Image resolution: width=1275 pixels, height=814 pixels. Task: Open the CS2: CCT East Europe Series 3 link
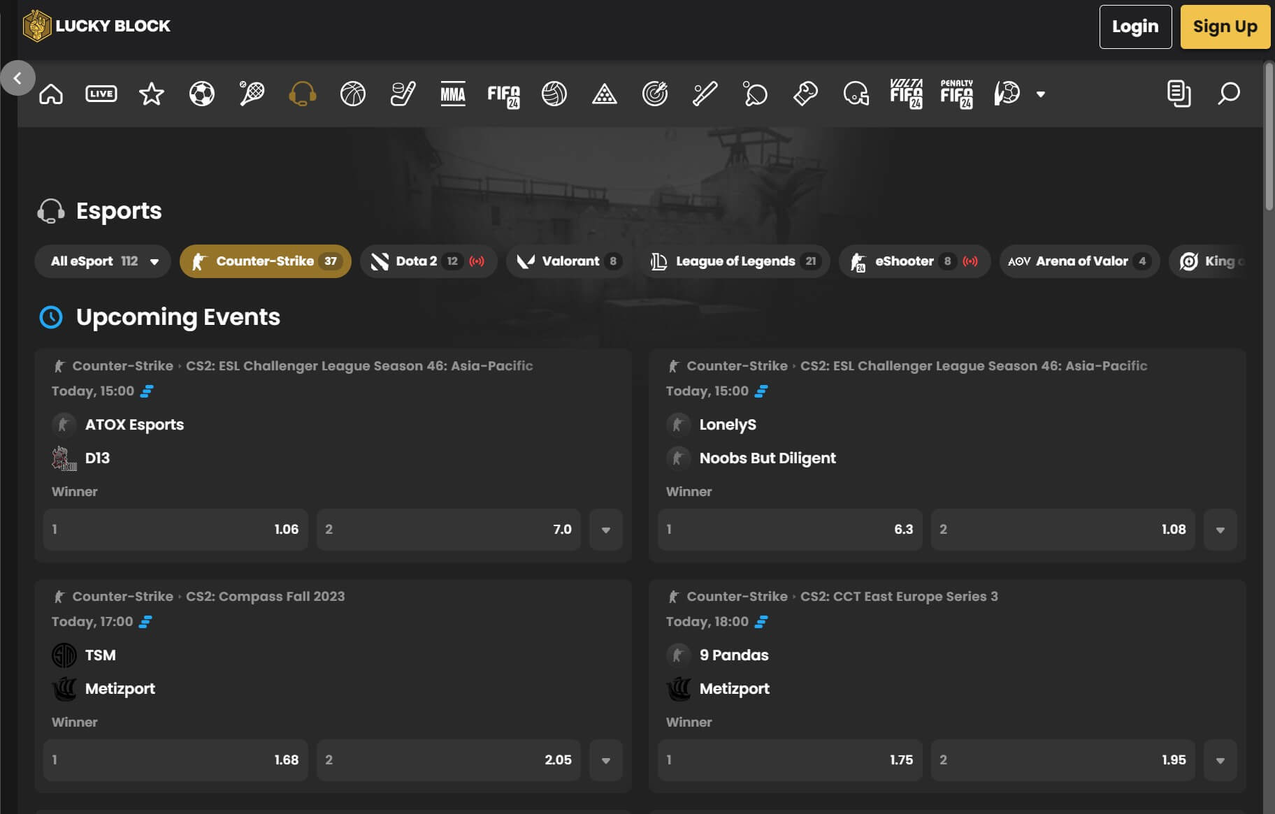pos(899,597)
